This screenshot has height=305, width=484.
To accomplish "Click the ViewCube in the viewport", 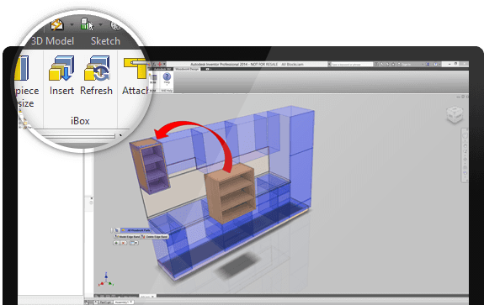I will (x=455, y=114).
